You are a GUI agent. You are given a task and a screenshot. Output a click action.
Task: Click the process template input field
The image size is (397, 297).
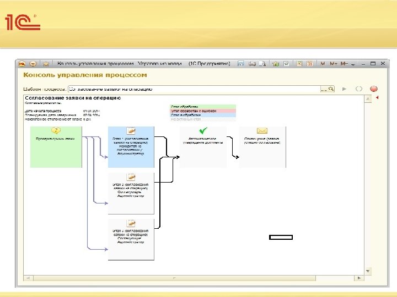(194, 89)
